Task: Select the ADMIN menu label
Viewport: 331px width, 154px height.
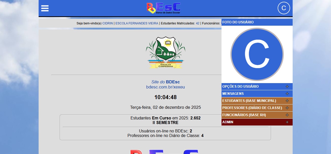Action: 228,122
